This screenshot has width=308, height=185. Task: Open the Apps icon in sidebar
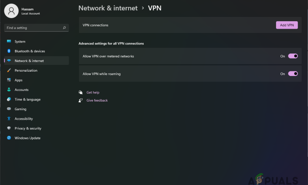click(x=9, y=80)
